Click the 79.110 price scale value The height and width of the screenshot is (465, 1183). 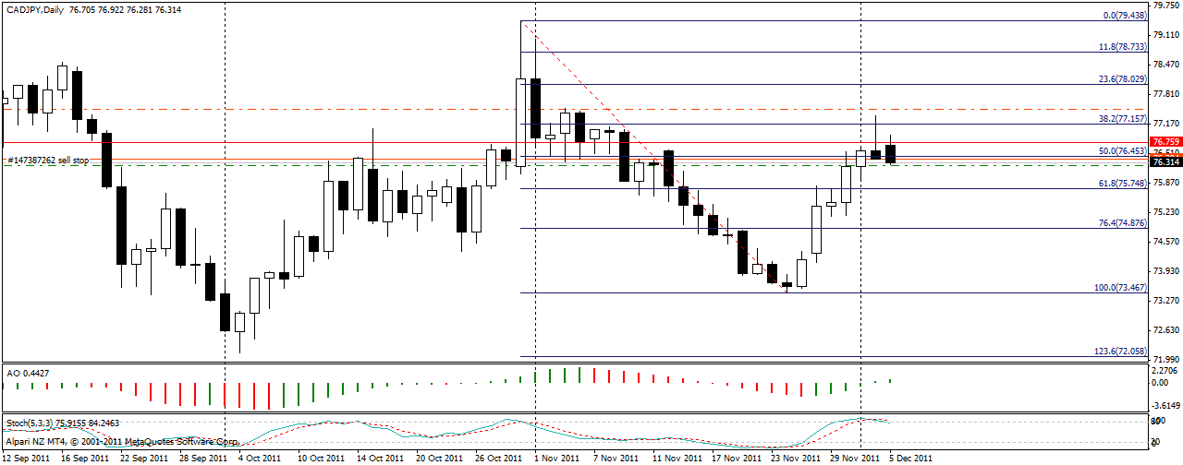tap(1165, 34)
